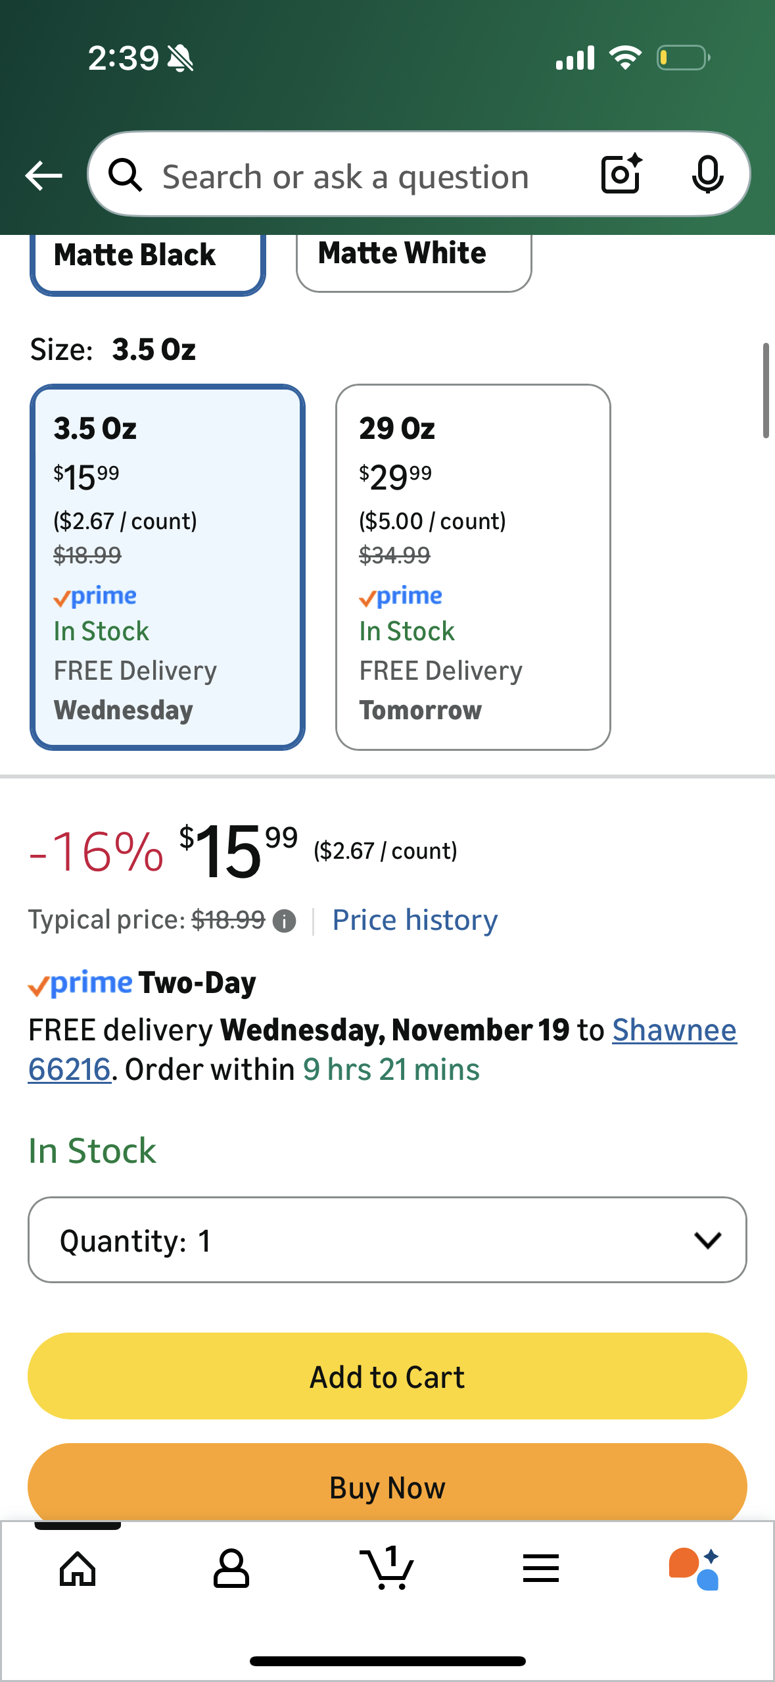Open the shopping cart icon

387,1569
